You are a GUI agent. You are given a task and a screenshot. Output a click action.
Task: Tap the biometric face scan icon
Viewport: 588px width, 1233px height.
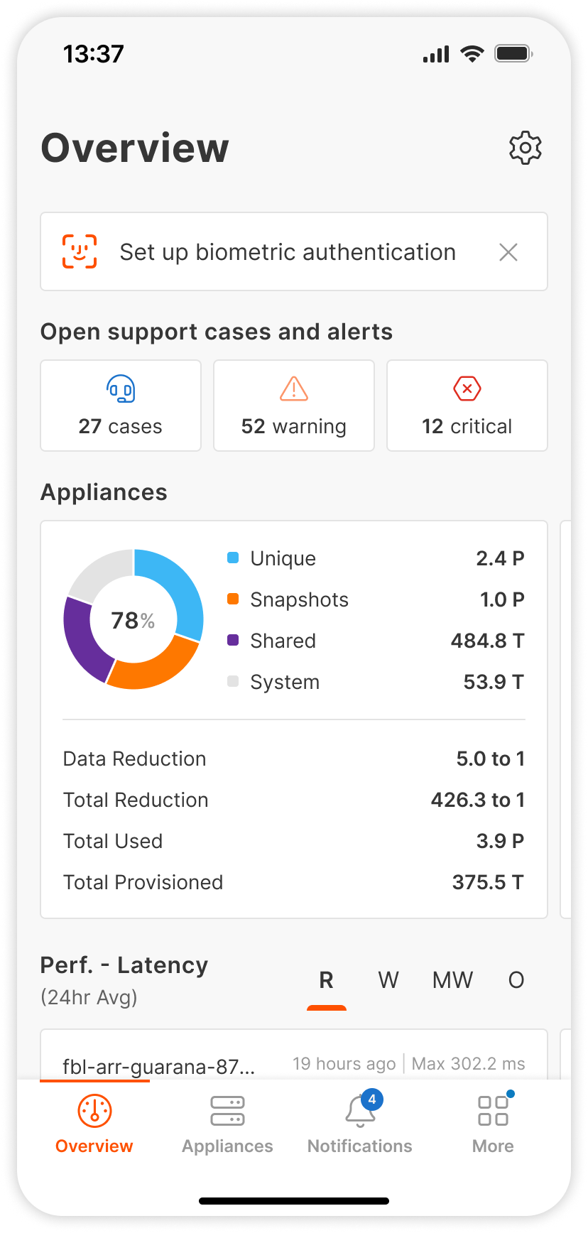click(x=80, y=251)
